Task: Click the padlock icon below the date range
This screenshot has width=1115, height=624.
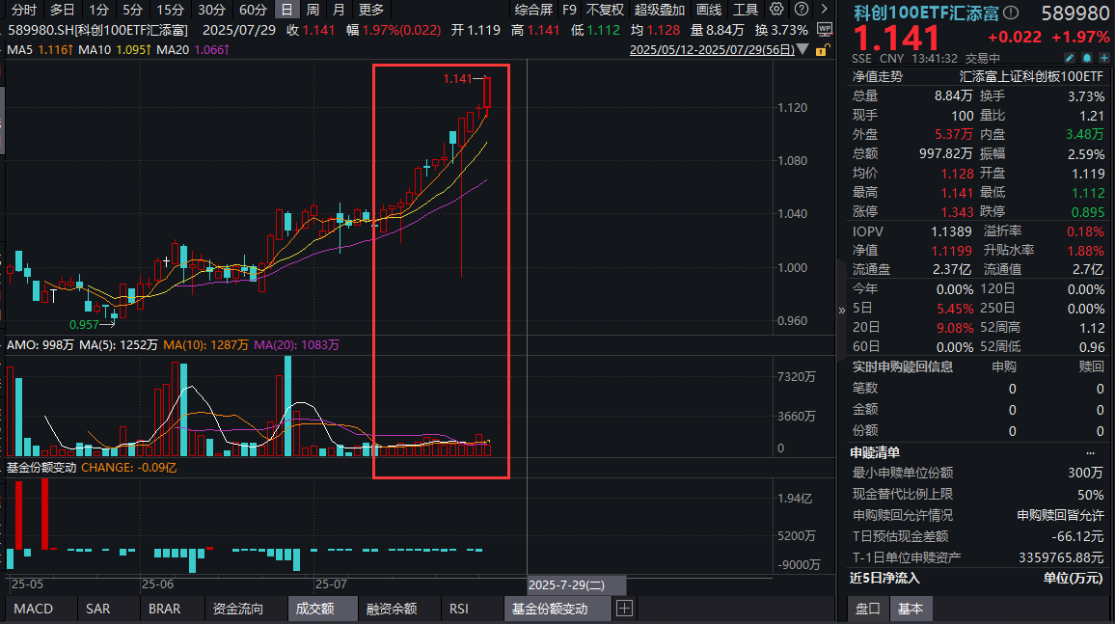Action: 822,51
